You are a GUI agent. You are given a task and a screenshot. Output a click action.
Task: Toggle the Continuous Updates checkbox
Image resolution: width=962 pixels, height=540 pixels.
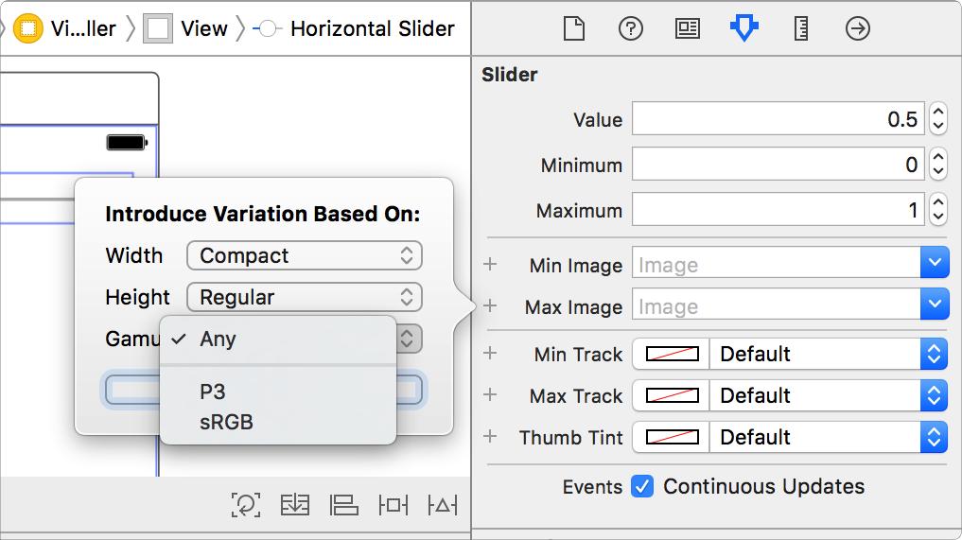click(x=642, y=487)
